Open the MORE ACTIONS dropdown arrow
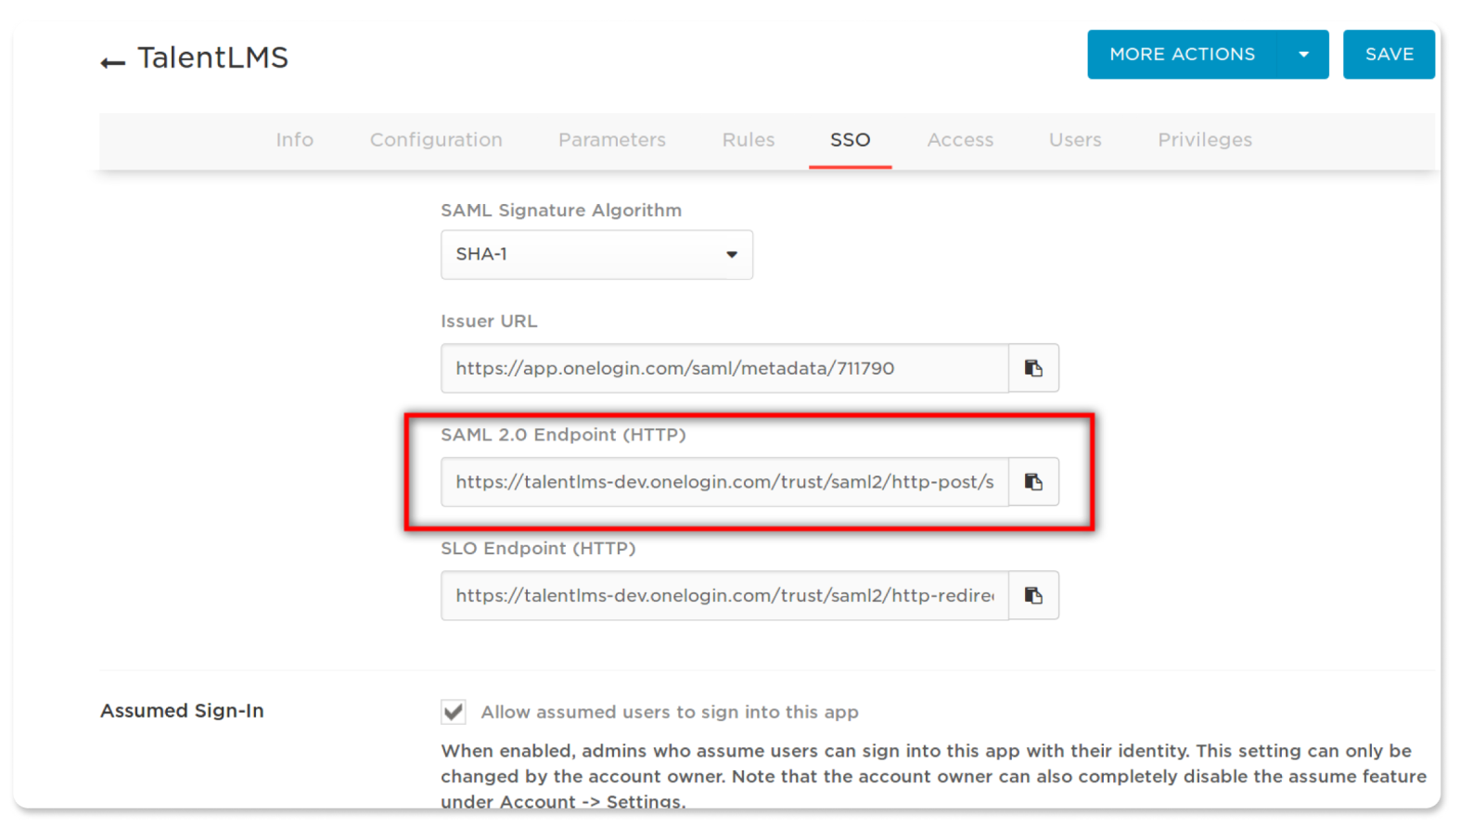Viewport: 1460px width, 839px height. pos(1303,55)
